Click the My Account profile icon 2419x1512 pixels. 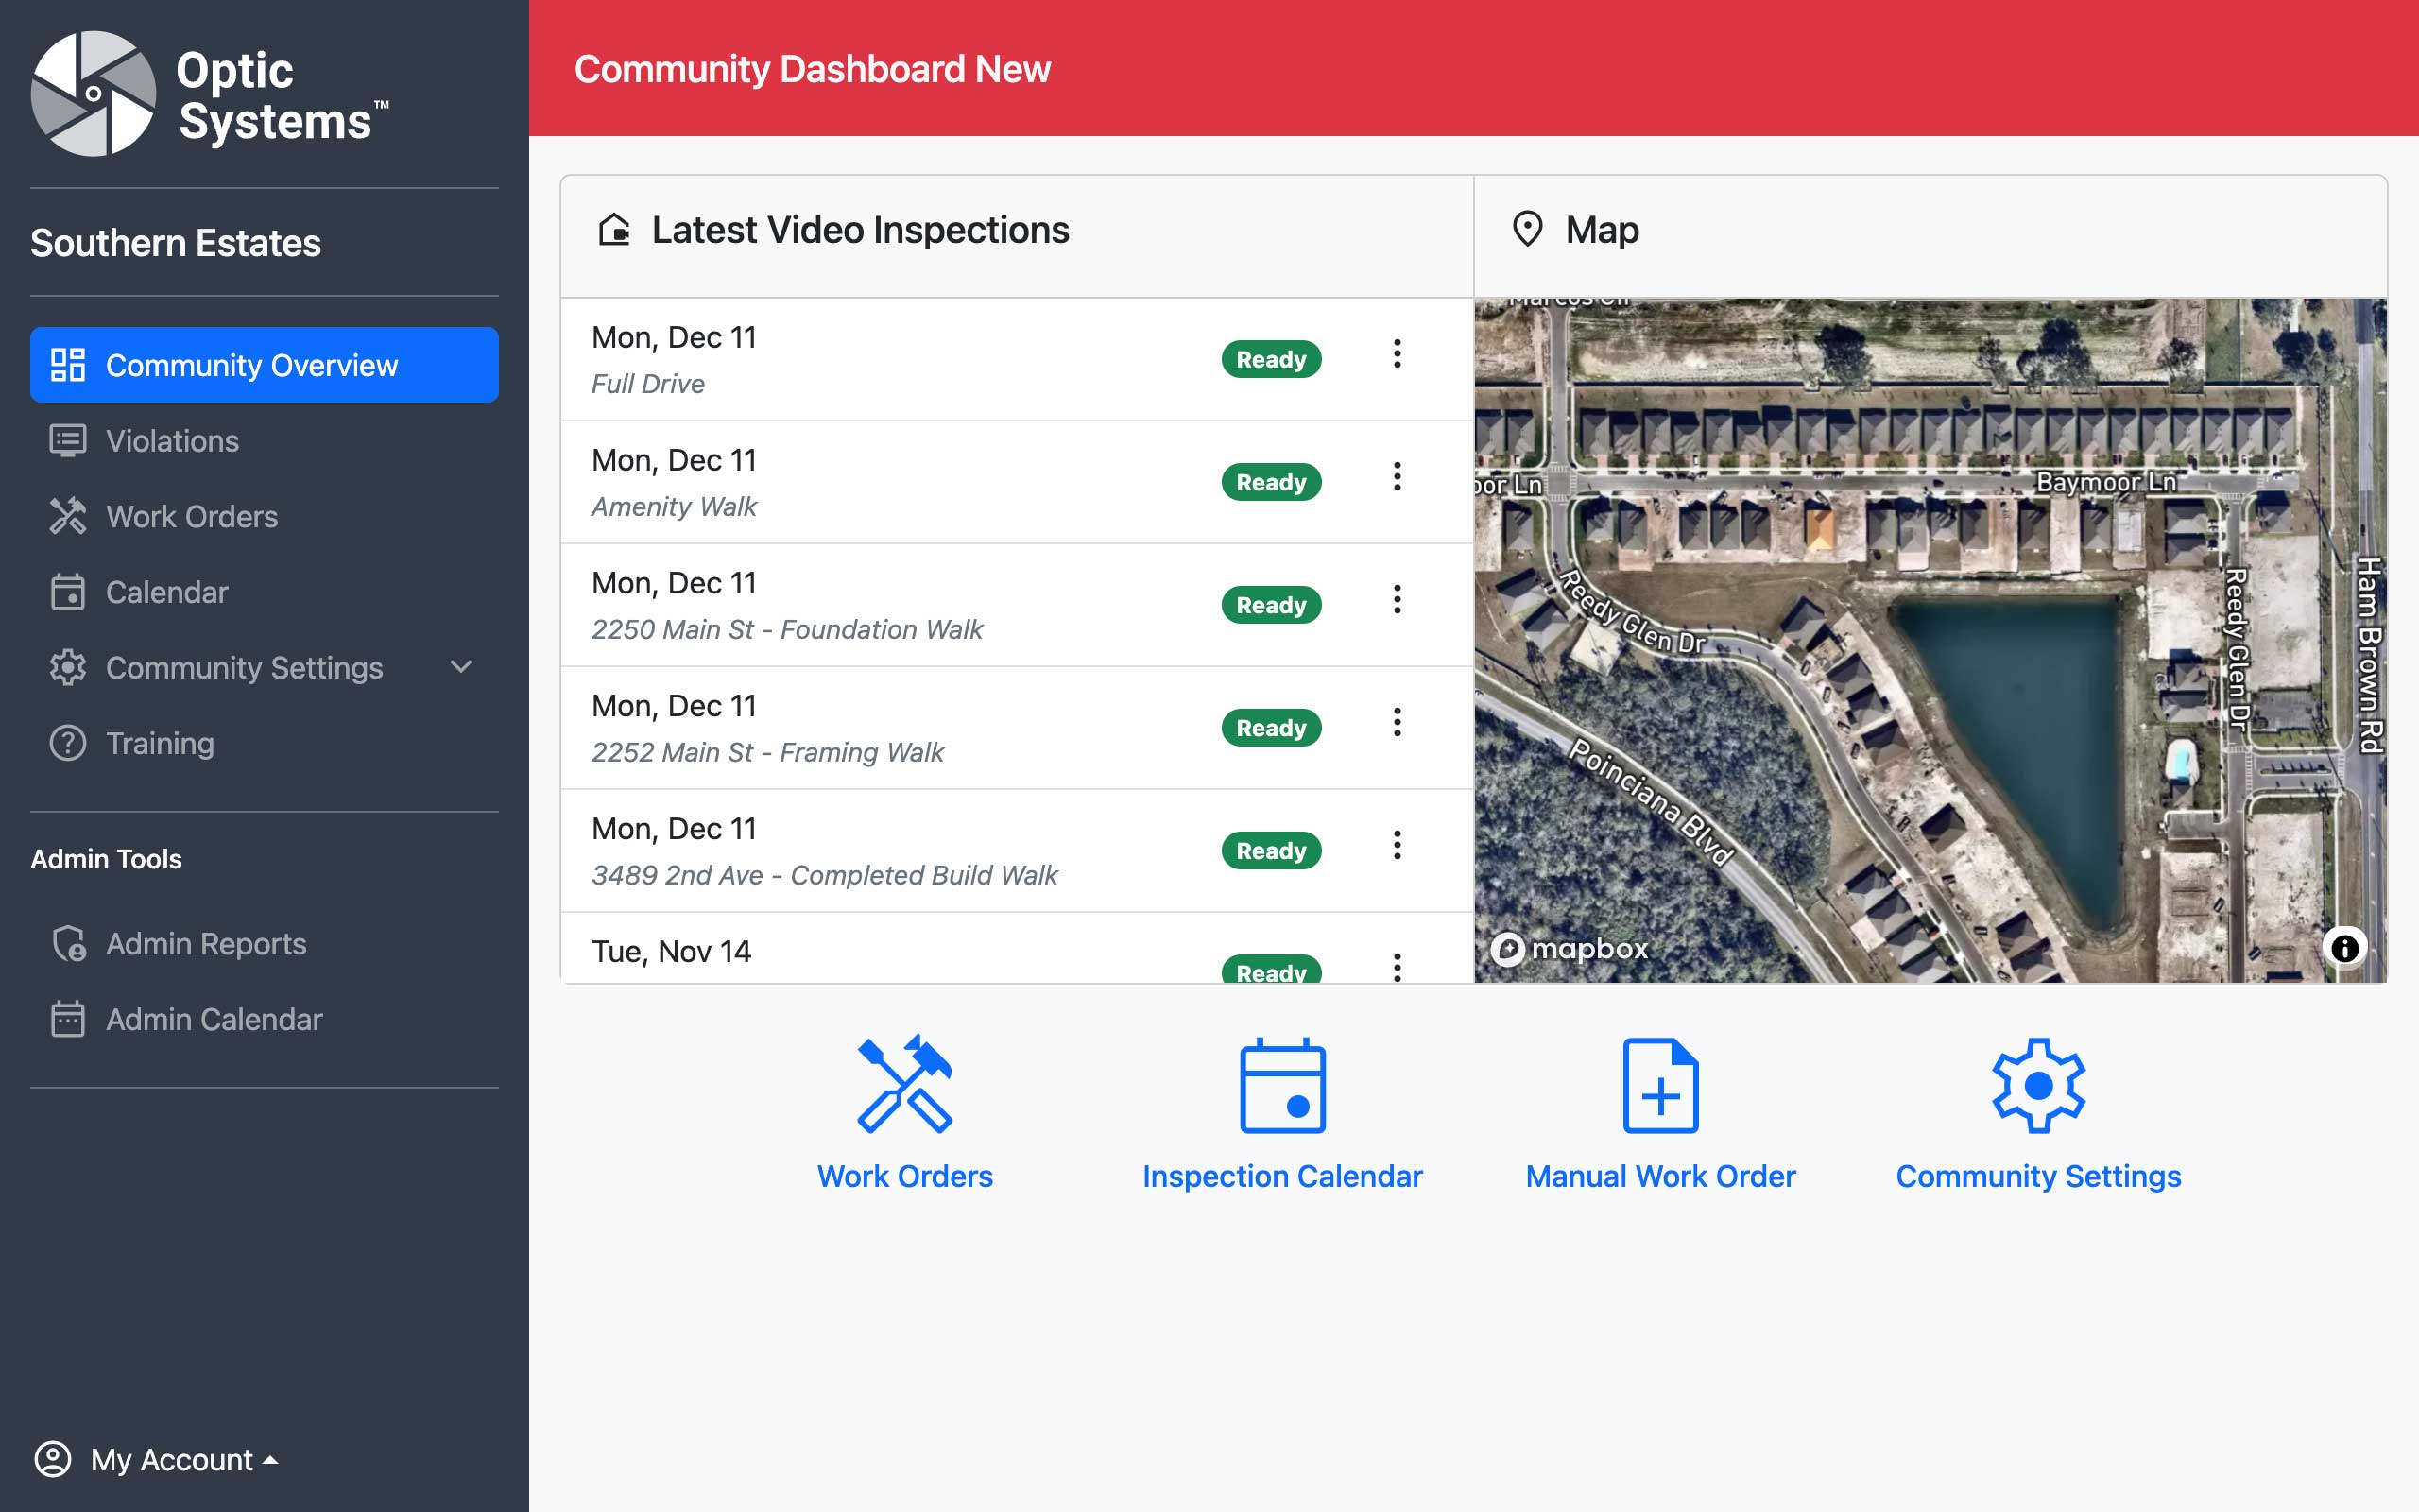click(53, 1459)
